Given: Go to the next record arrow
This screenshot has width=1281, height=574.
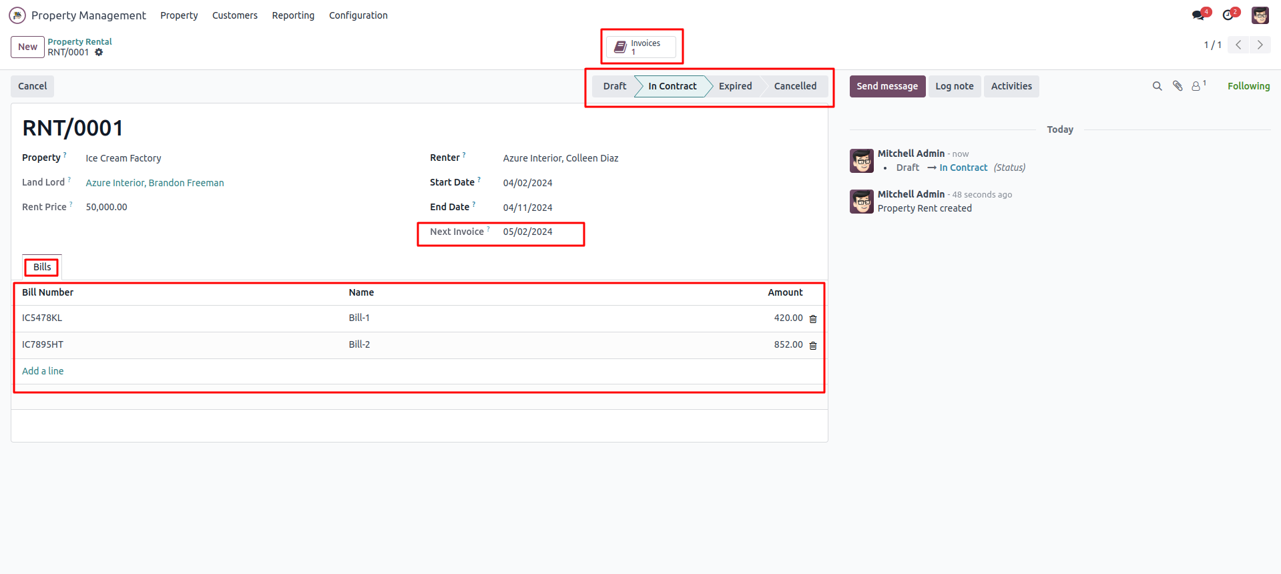Looking at the screenshot, I should tap(1260, 45).
